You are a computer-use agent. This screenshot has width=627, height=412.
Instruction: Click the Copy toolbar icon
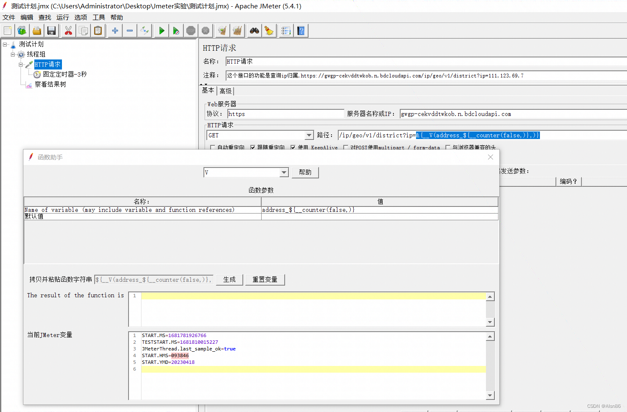pyautogui.click(x=83, y=31)
